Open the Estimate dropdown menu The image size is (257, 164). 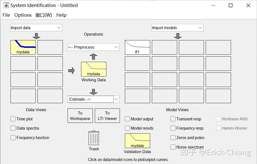tap(93, 99)
